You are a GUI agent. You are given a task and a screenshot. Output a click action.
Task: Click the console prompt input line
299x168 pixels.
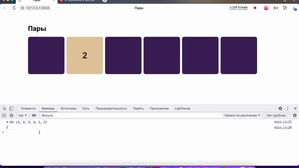point(149,133)
